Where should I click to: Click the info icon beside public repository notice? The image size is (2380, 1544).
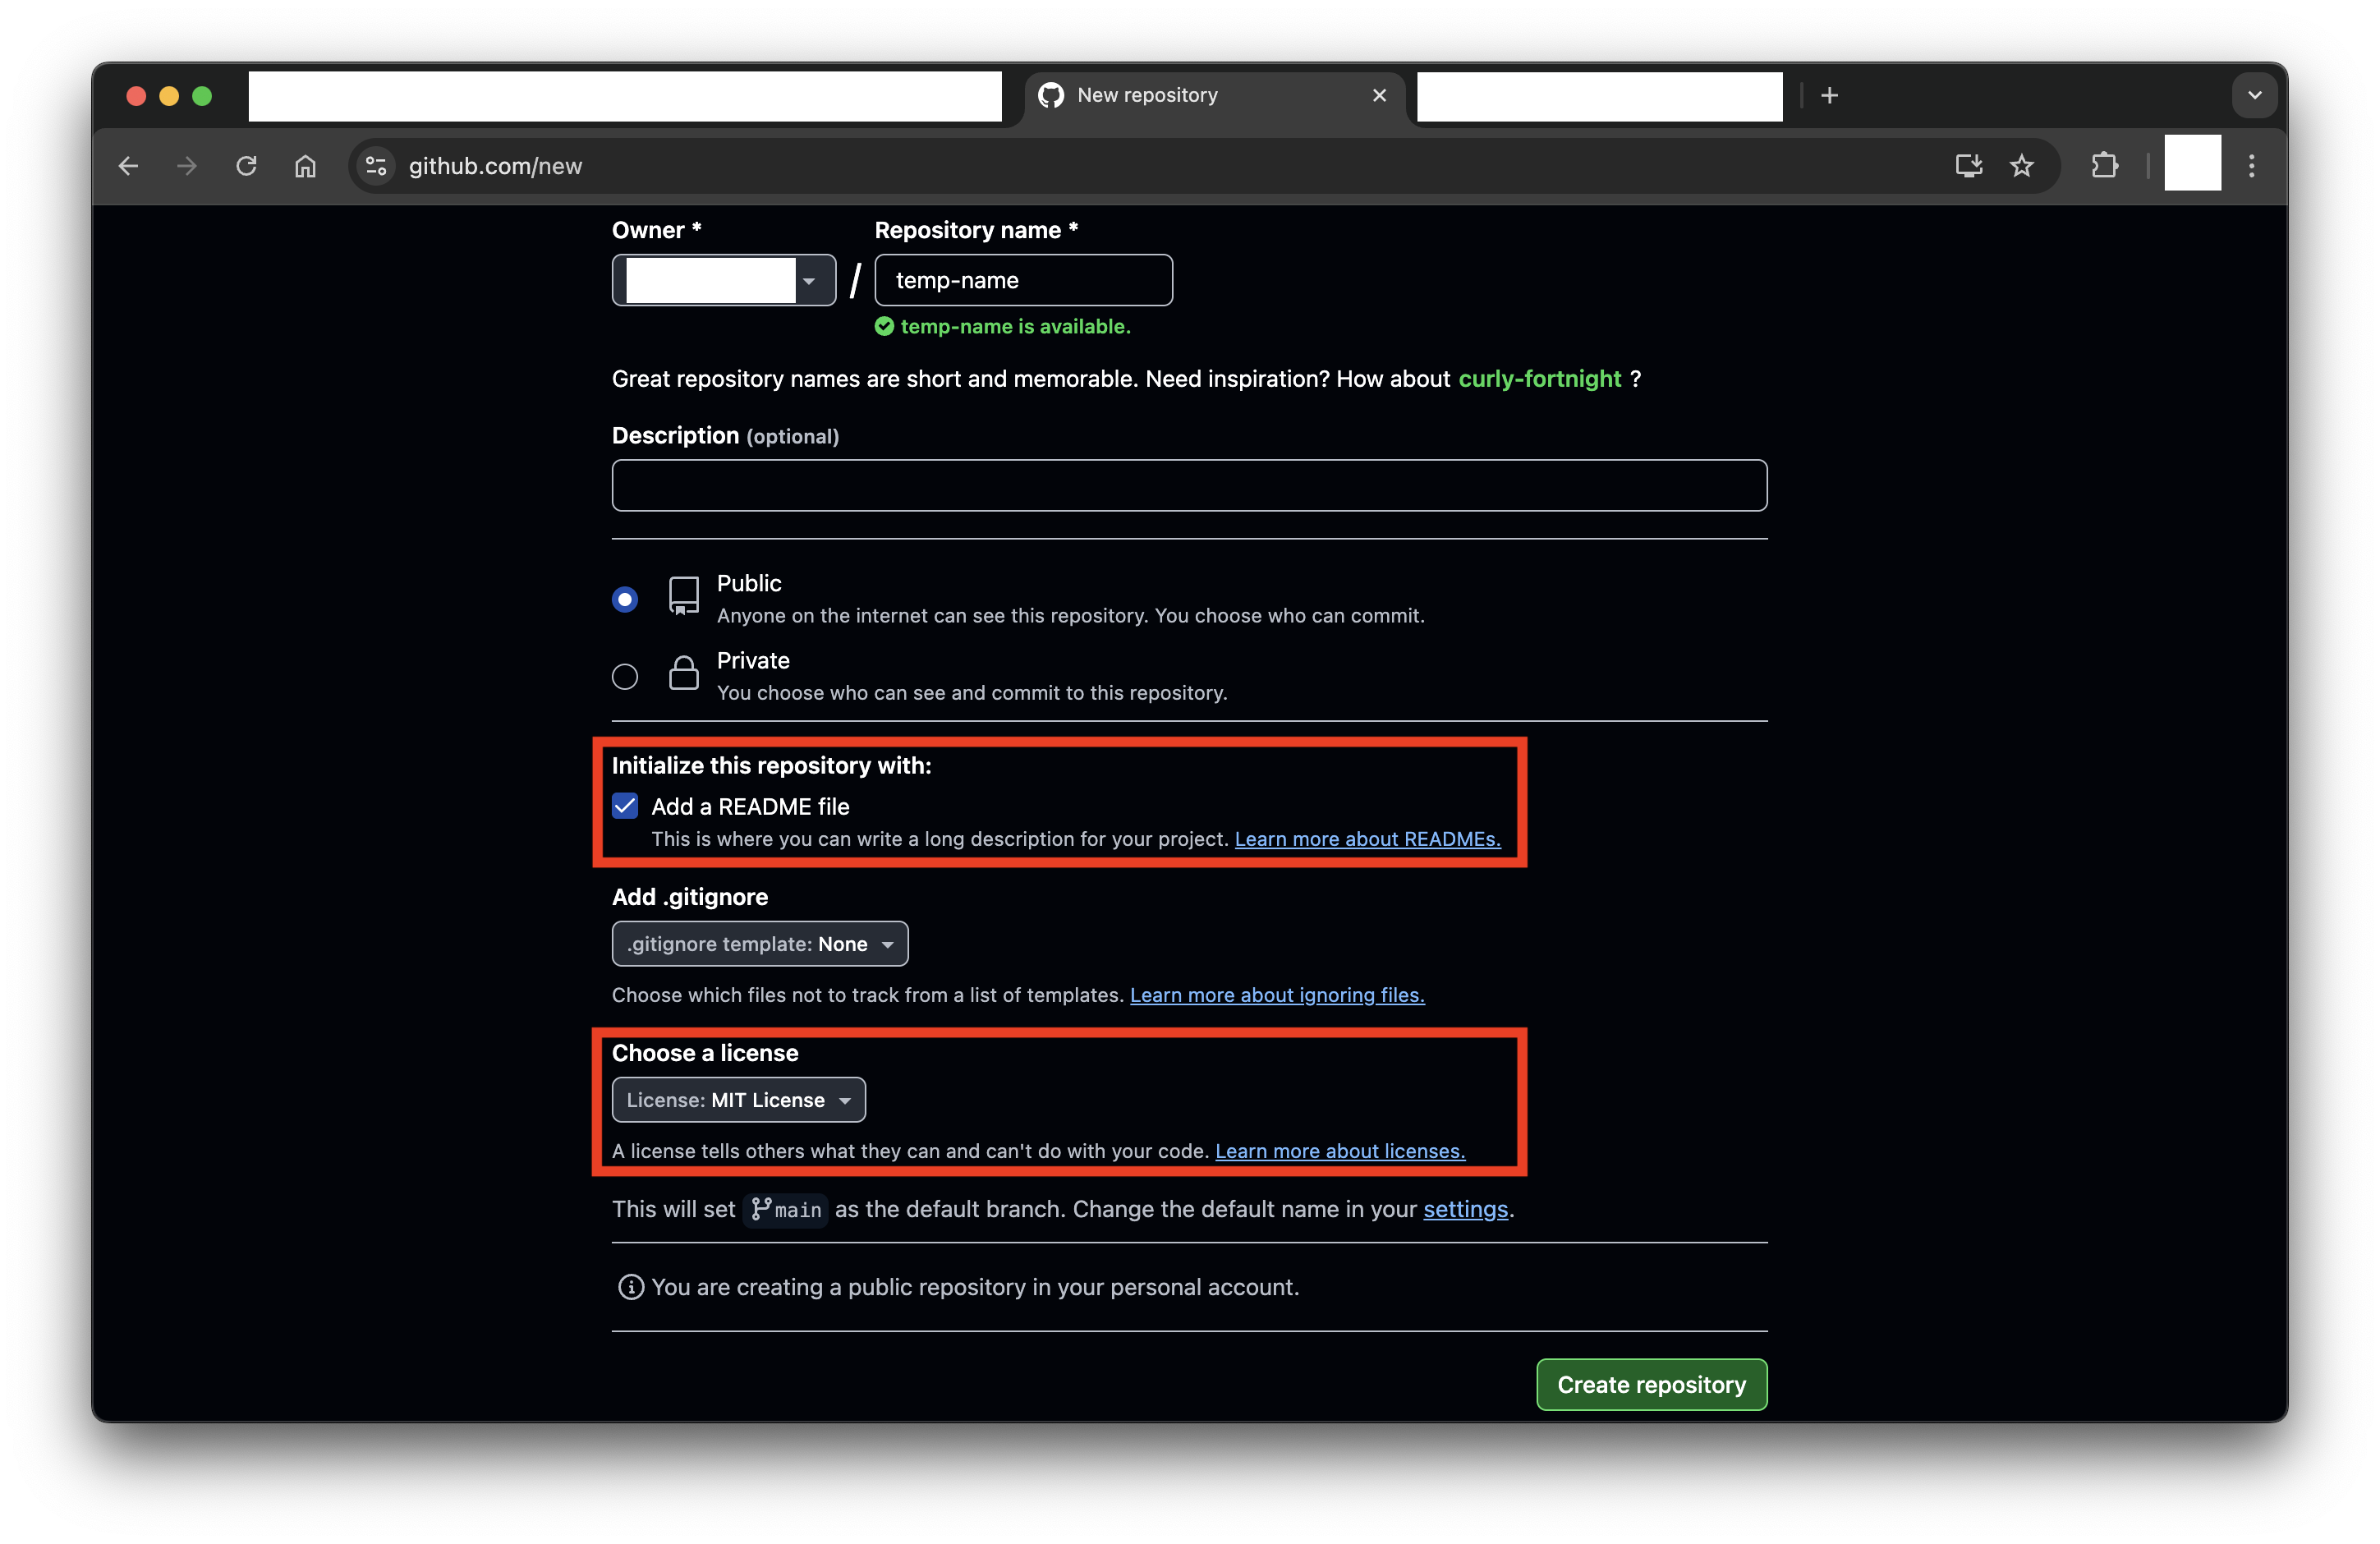[x=631, y=1287]
